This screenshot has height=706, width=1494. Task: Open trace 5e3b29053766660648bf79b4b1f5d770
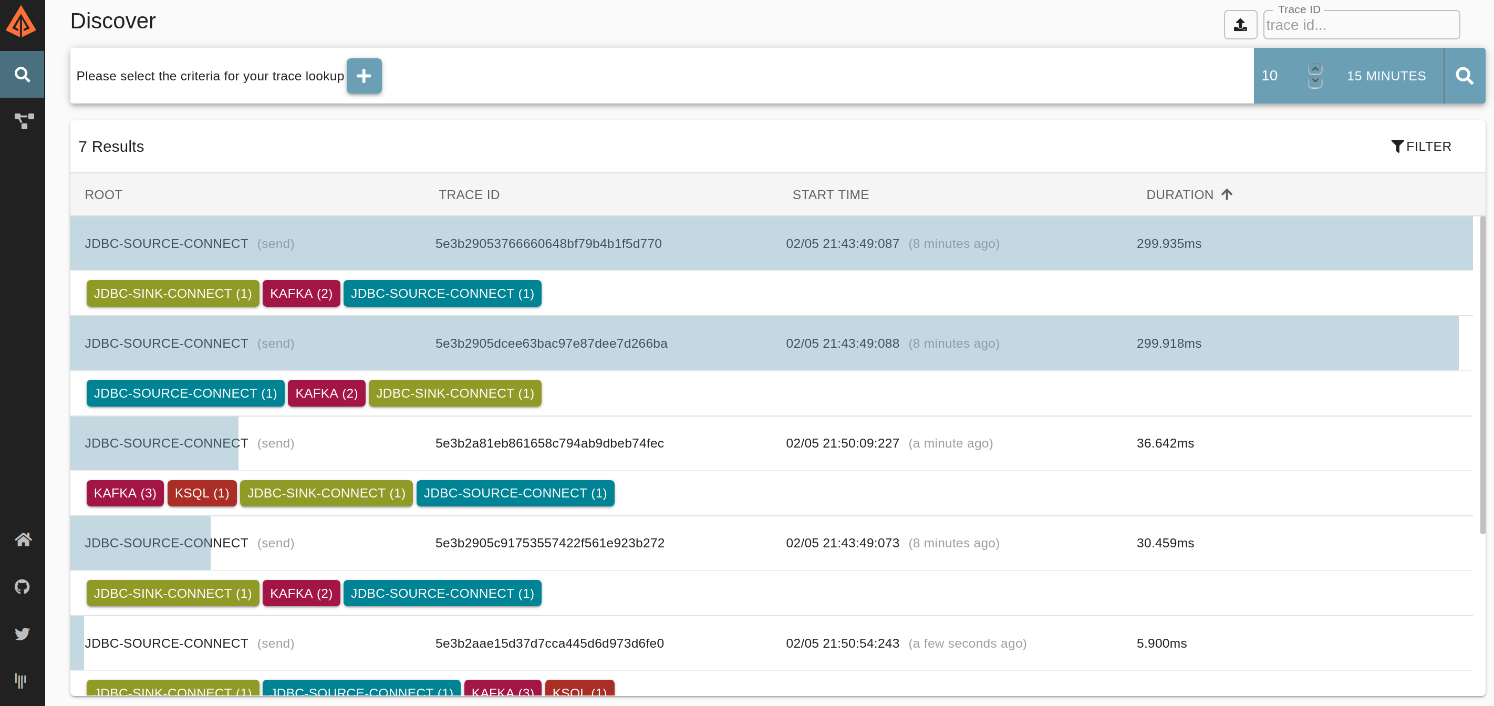tap(548, 244)
